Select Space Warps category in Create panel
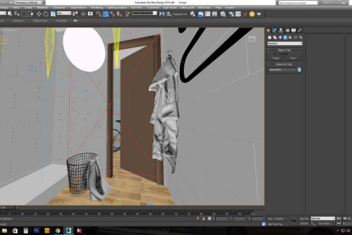 (295, 37)
